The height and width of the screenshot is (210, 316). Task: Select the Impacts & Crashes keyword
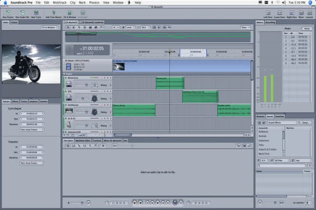(x=267, y=150)
